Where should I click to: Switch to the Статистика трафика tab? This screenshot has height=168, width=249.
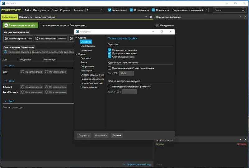click(x=45, y=17)
